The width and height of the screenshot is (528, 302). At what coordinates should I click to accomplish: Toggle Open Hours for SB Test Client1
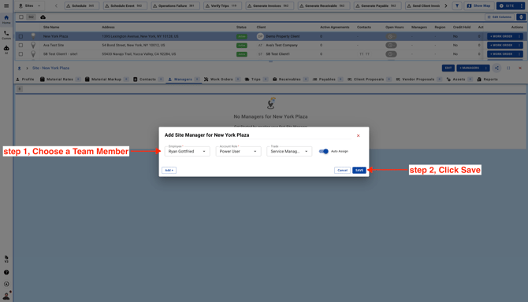point(391,53)
